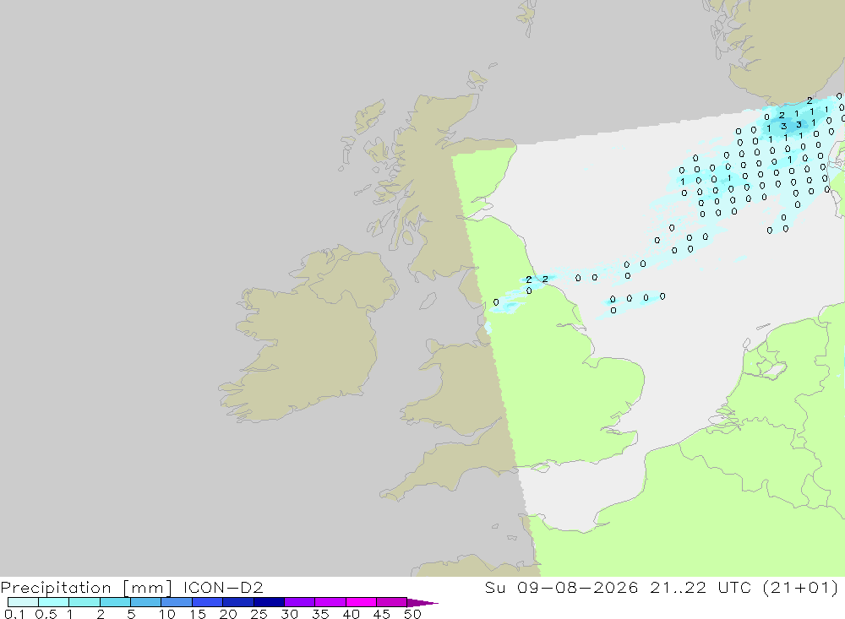Click the Precipitation [mm] title text
Image resolution: width=845 pixels, height=619 pixels.
[x=85, y=587]
